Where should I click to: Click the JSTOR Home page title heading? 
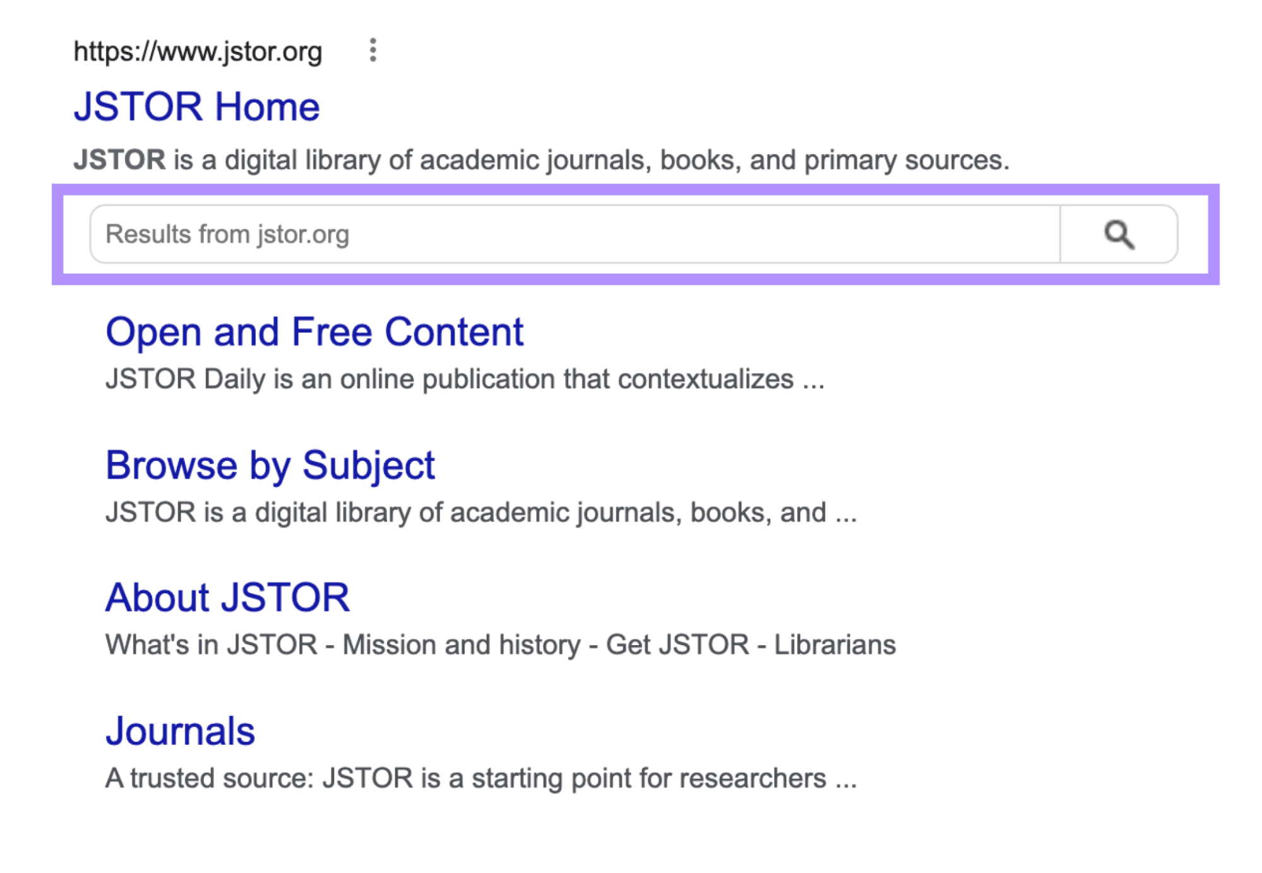pos(196,105)
